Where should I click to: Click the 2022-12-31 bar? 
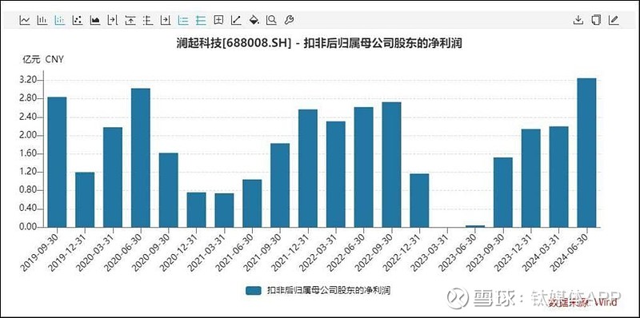tap(419, 201)
